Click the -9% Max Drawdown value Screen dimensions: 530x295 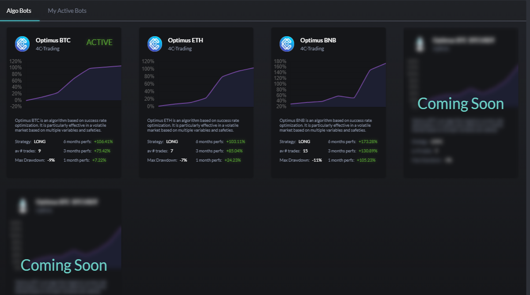51,159
